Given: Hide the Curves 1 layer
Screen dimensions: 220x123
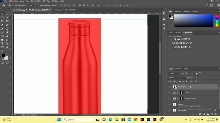Looking at the screenshot, I should (x=169, y=93).
